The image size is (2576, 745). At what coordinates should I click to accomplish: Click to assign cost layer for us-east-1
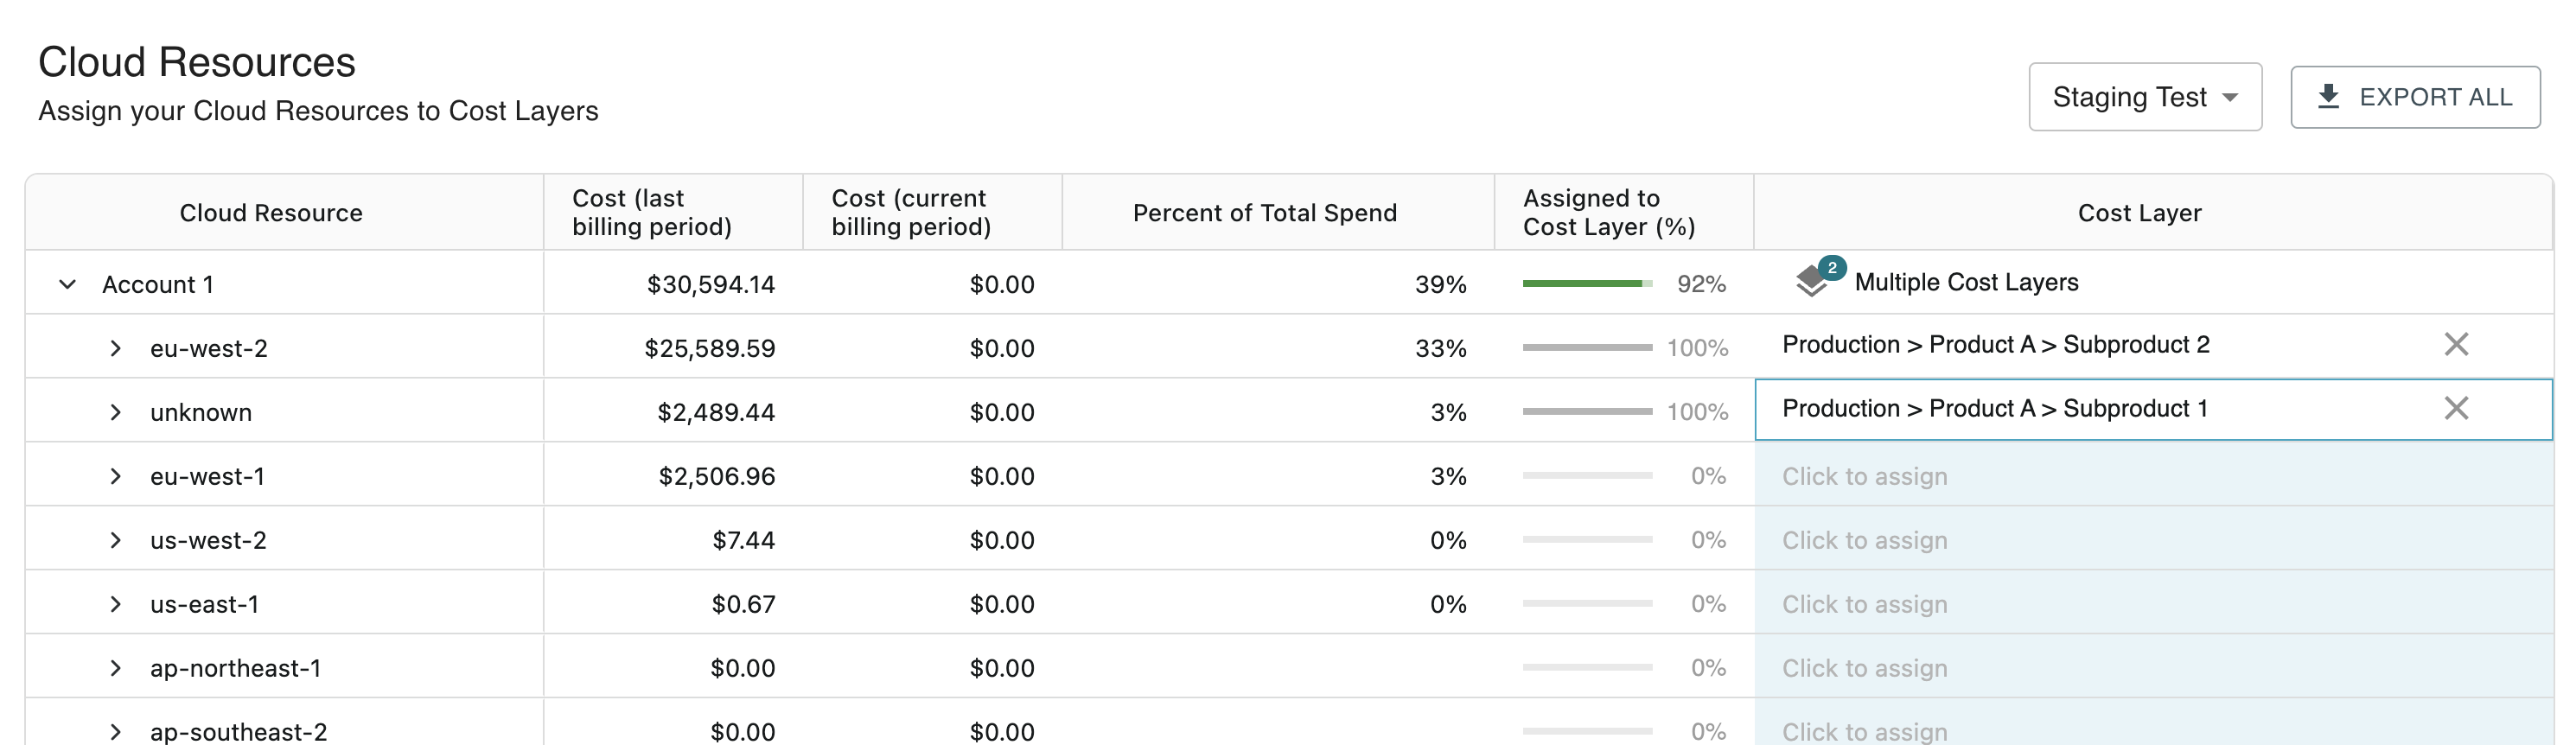1864,605
